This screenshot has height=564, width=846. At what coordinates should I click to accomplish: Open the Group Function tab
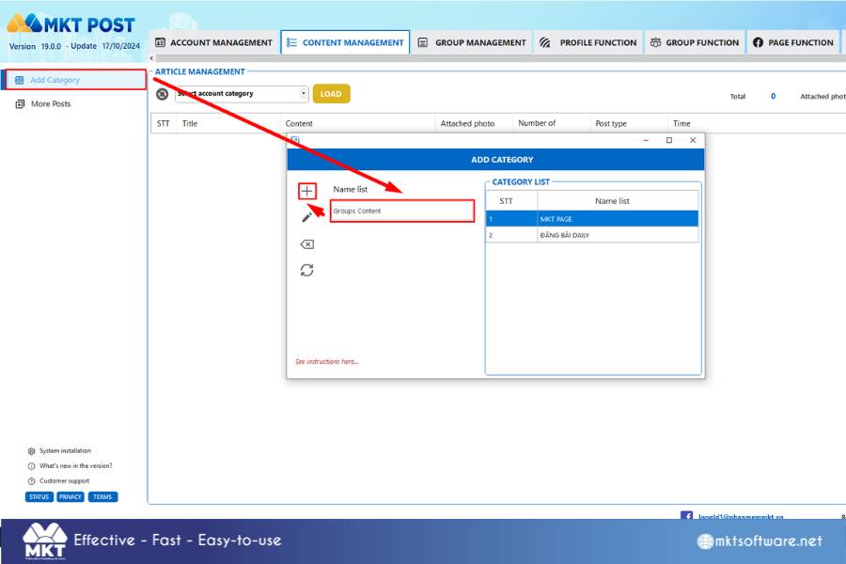695,42
